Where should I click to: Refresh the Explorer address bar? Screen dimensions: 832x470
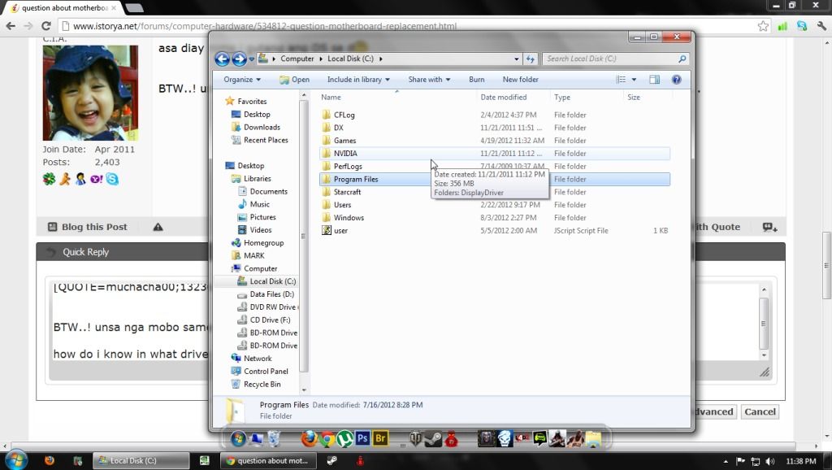click(530, 59)
